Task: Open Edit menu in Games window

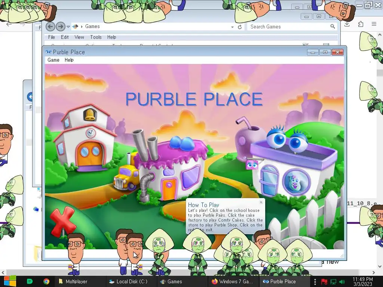Action: [65, 37]
